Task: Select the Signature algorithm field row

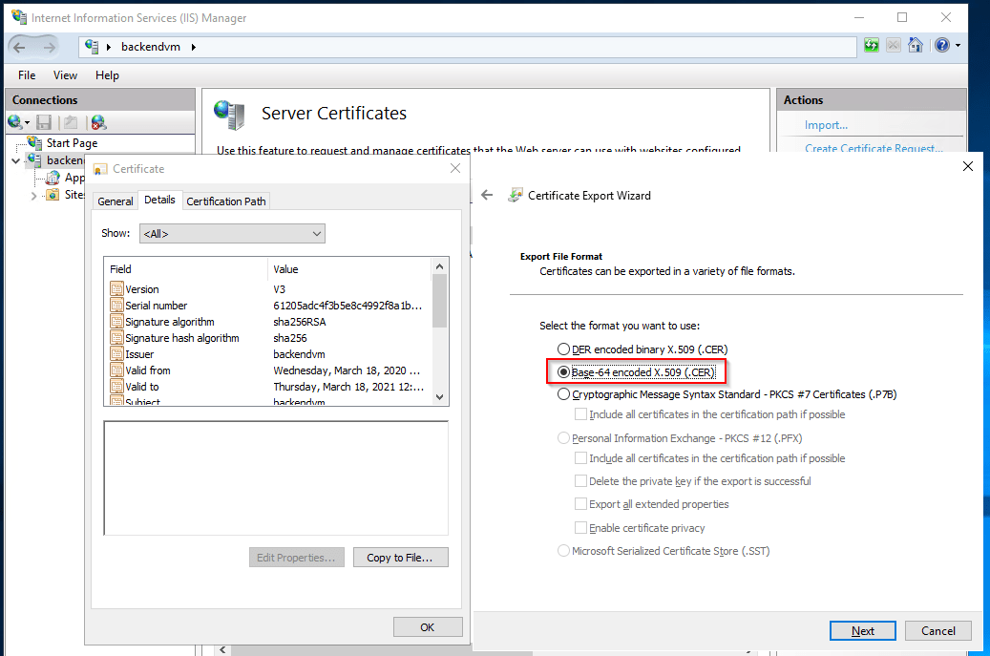Action: pos(269,322)
